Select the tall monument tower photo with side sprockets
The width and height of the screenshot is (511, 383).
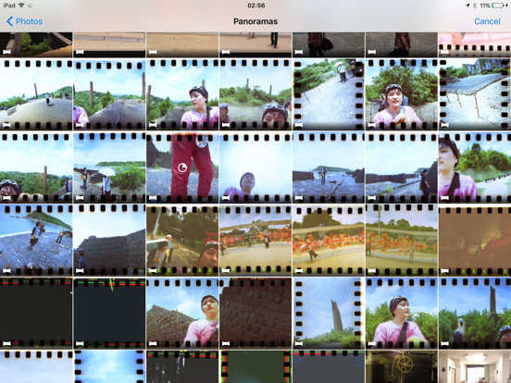(329, 313)
